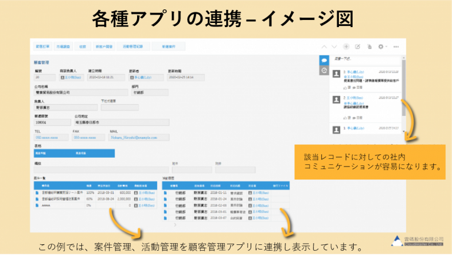The image size is (452, 259).
Task: Like the first comment with thumbs-up
Action: 345,86
